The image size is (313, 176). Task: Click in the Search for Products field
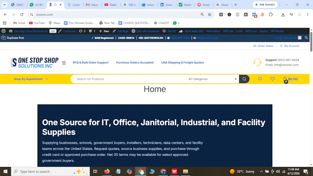129,79
